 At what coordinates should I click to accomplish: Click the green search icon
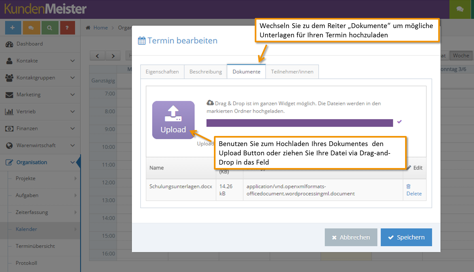[50, 28]
